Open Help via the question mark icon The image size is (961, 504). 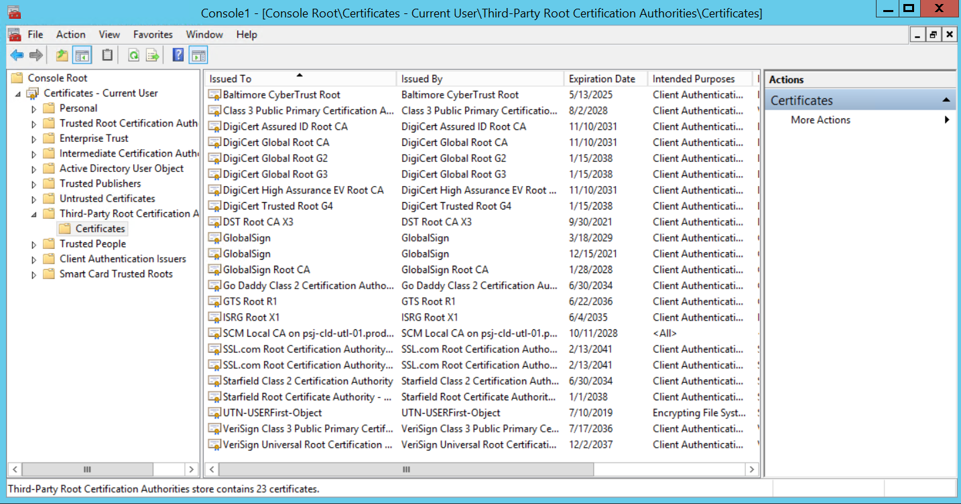point(178,56)
